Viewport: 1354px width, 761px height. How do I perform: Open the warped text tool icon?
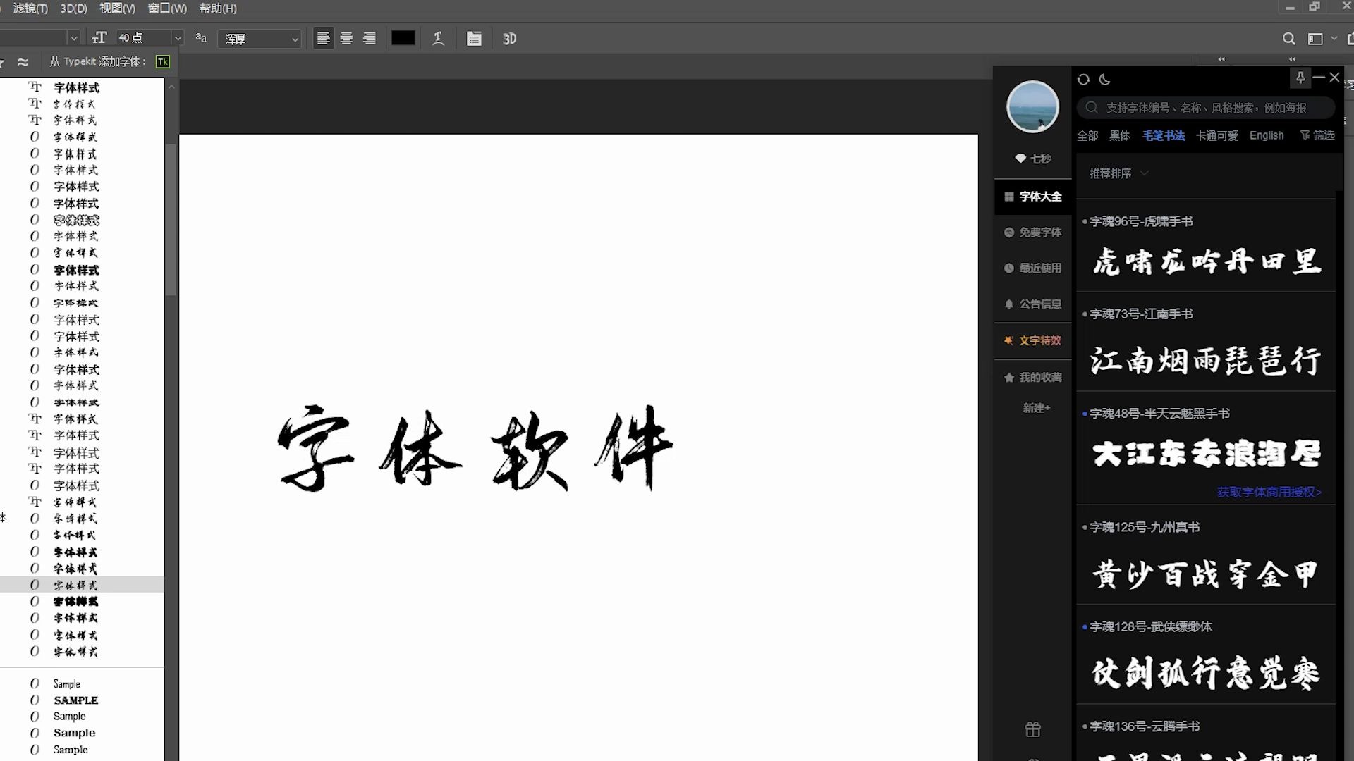click(438, 39)
